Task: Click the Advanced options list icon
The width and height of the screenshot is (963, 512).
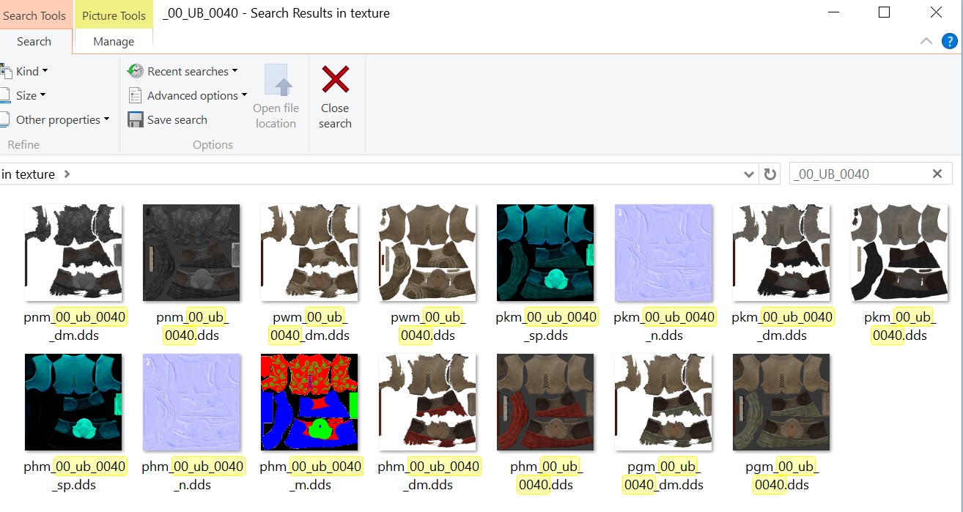Action: pyautogui.click(x=136, y=95)
